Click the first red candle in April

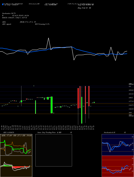(78, 98)
